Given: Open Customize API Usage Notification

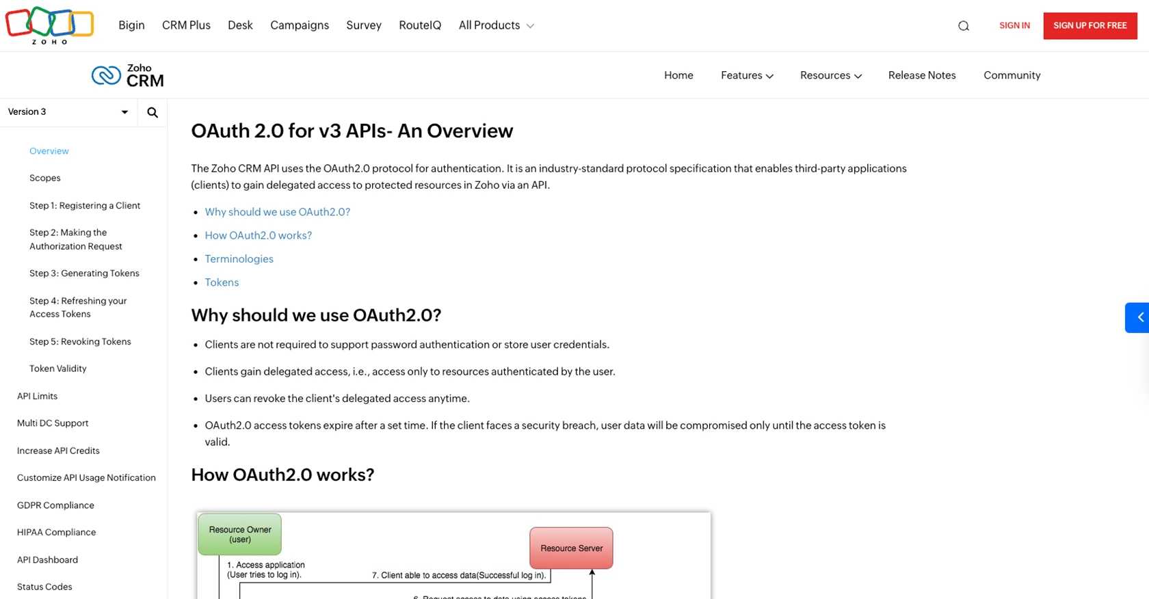Looking at the screenshot, I should coord(86,478).
